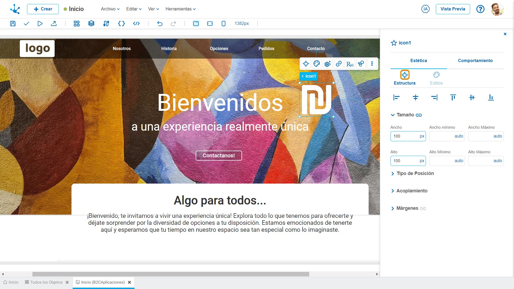Click the publish export icon
514x289 pixels.
pyautogui.click(x=54, y=24)
